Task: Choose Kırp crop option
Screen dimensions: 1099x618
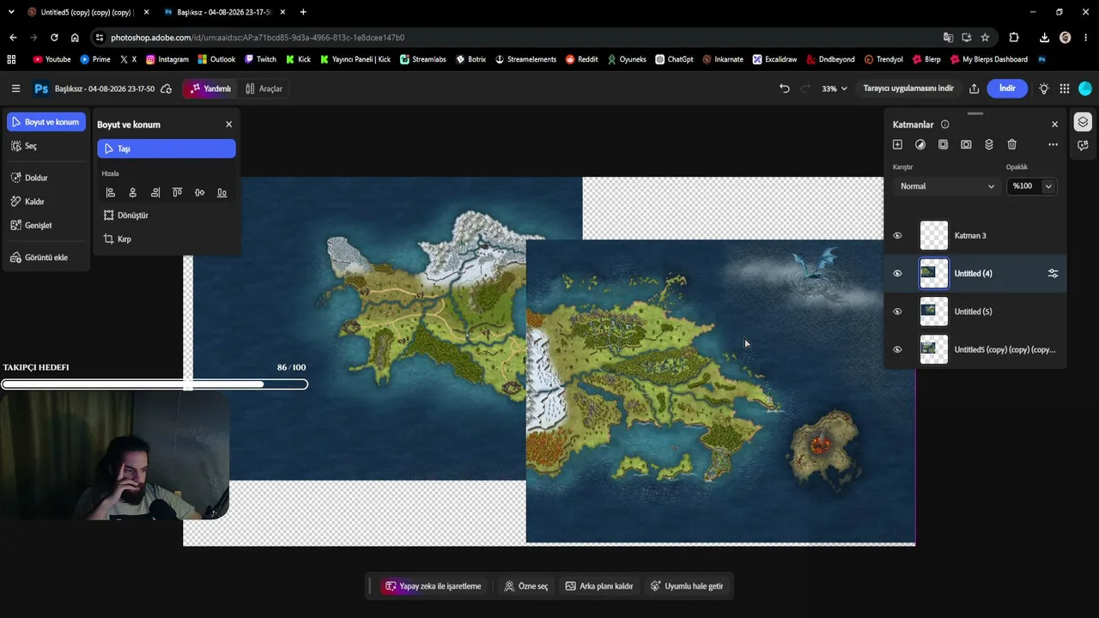Action: [167, 239]
